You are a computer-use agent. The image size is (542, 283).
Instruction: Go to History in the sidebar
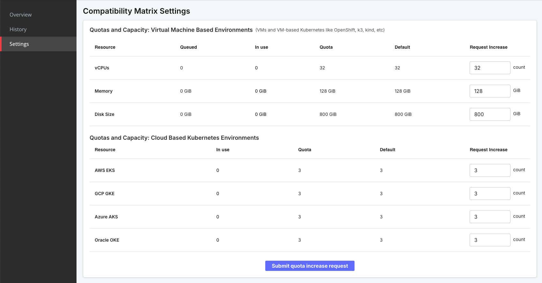pyautogui.click(x=18, y=29)
